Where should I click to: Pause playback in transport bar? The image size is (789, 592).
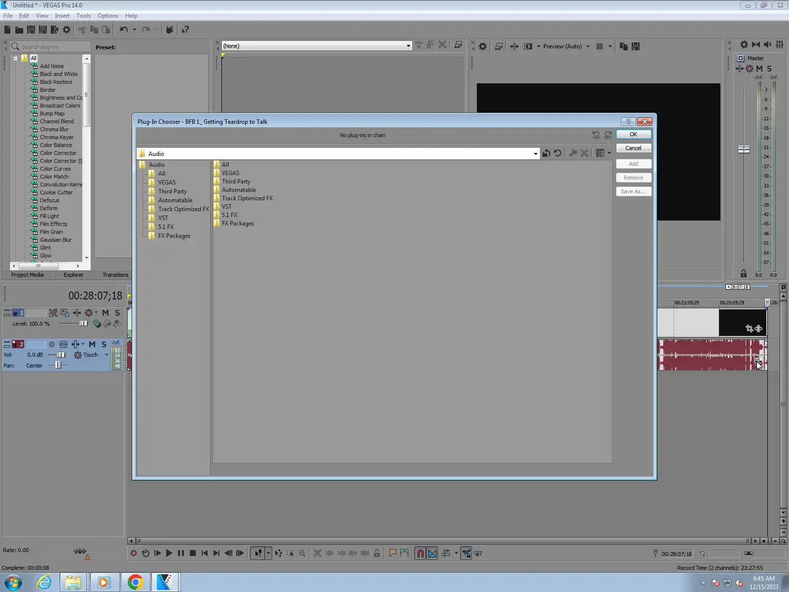[181, 554]
